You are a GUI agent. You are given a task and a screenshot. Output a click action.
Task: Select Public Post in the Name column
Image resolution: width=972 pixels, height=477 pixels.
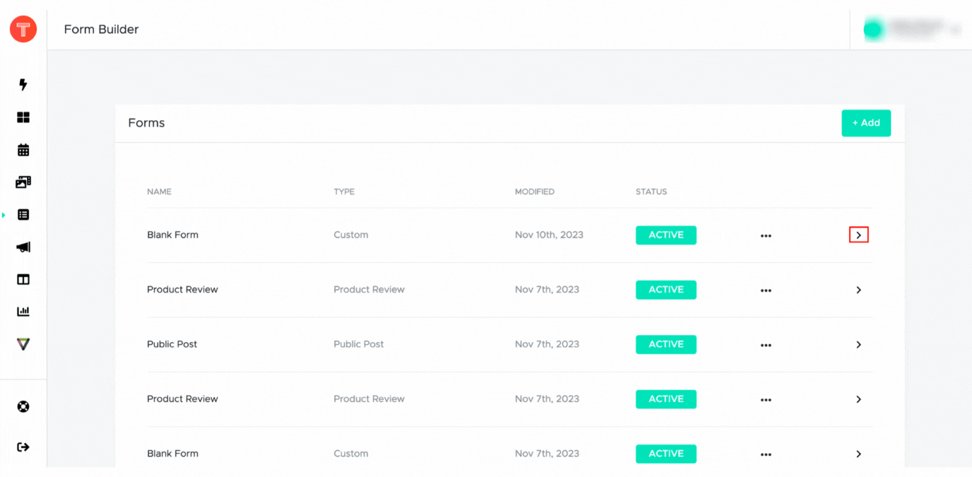coord(172,344)
